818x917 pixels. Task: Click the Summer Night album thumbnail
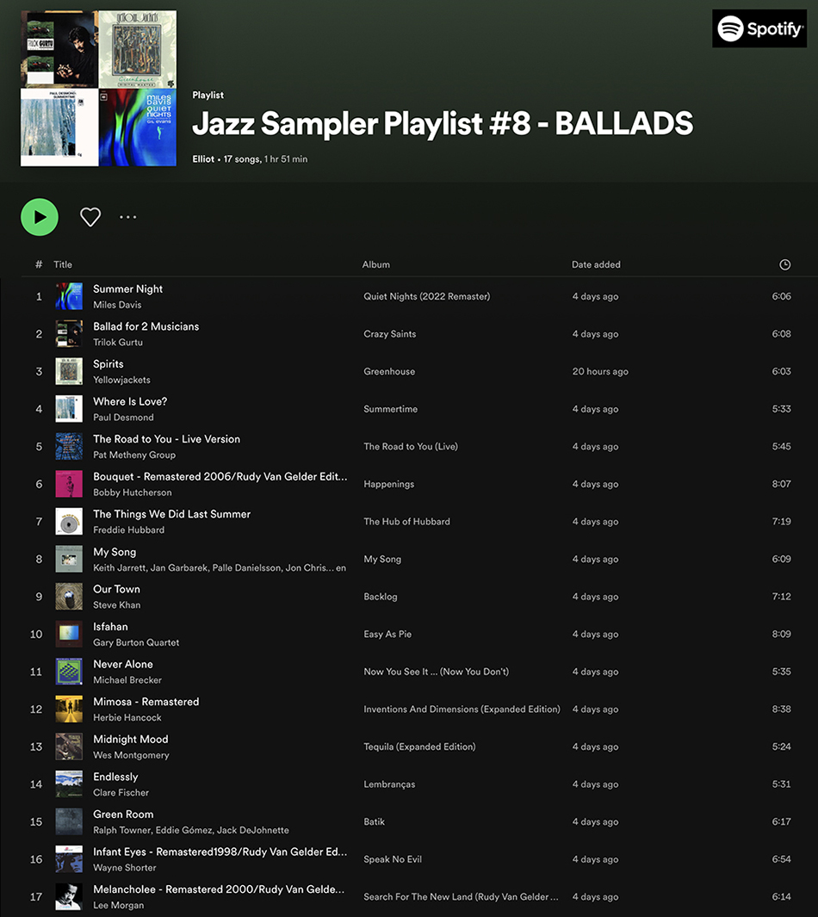pyautogui.click(x=69, y=296)
